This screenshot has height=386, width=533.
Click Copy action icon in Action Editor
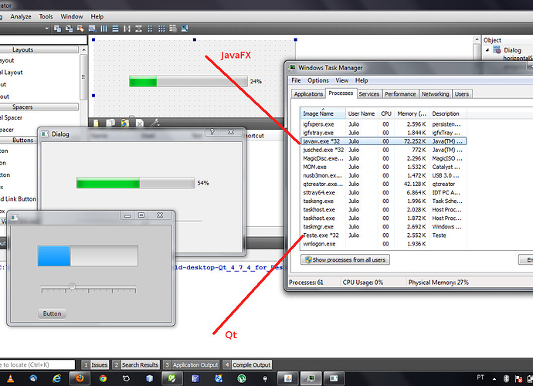click(110, 123)
